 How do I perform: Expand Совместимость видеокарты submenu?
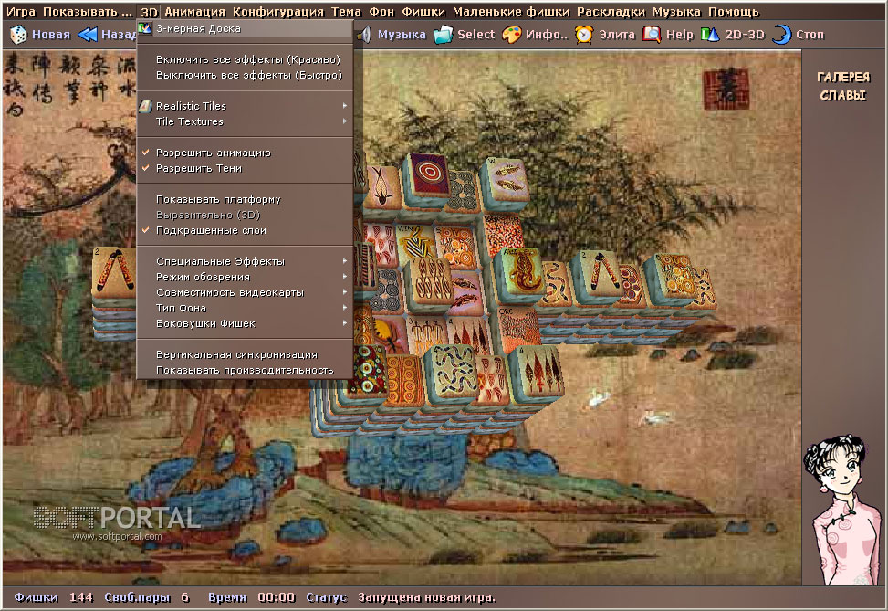pyautogui.click(x=245, y=292)
